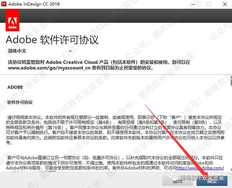Open the 简体中文 language dropdown
This screenshot has height=188, width=232.
tap(39, 51)
